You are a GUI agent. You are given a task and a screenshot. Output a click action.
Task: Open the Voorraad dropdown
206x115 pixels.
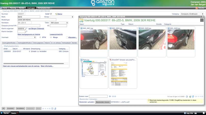pos(27,37)
